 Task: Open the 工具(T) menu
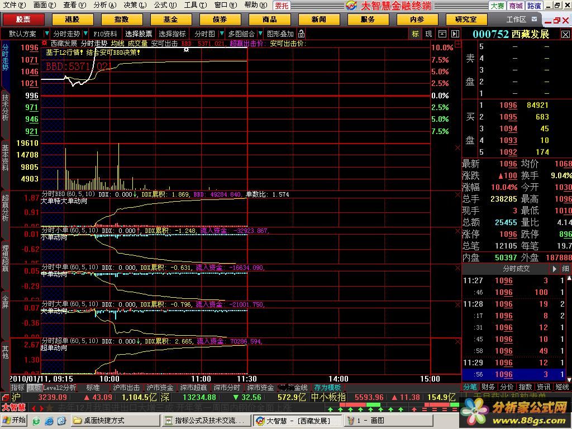click(195, 5)
